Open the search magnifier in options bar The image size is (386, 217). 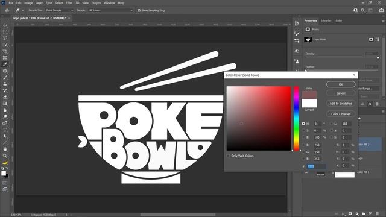(362, 10)
